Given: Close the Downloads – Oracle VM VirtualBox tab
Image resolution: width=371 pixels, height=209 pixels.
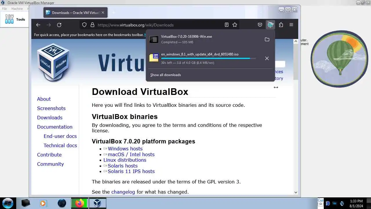Looking at the screenshot, I should [x=103, y=12].
